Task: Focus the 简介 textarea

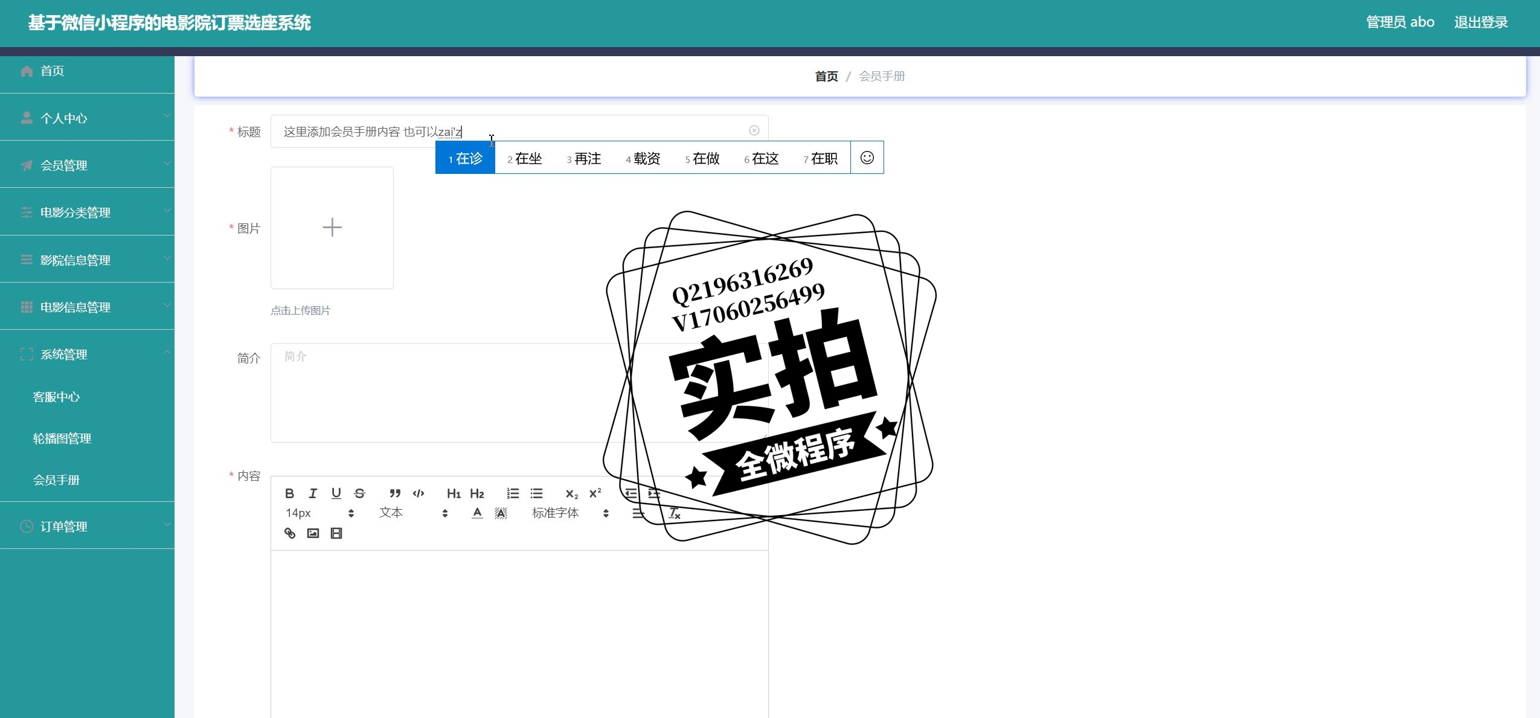Action: (x=519, y=393)
